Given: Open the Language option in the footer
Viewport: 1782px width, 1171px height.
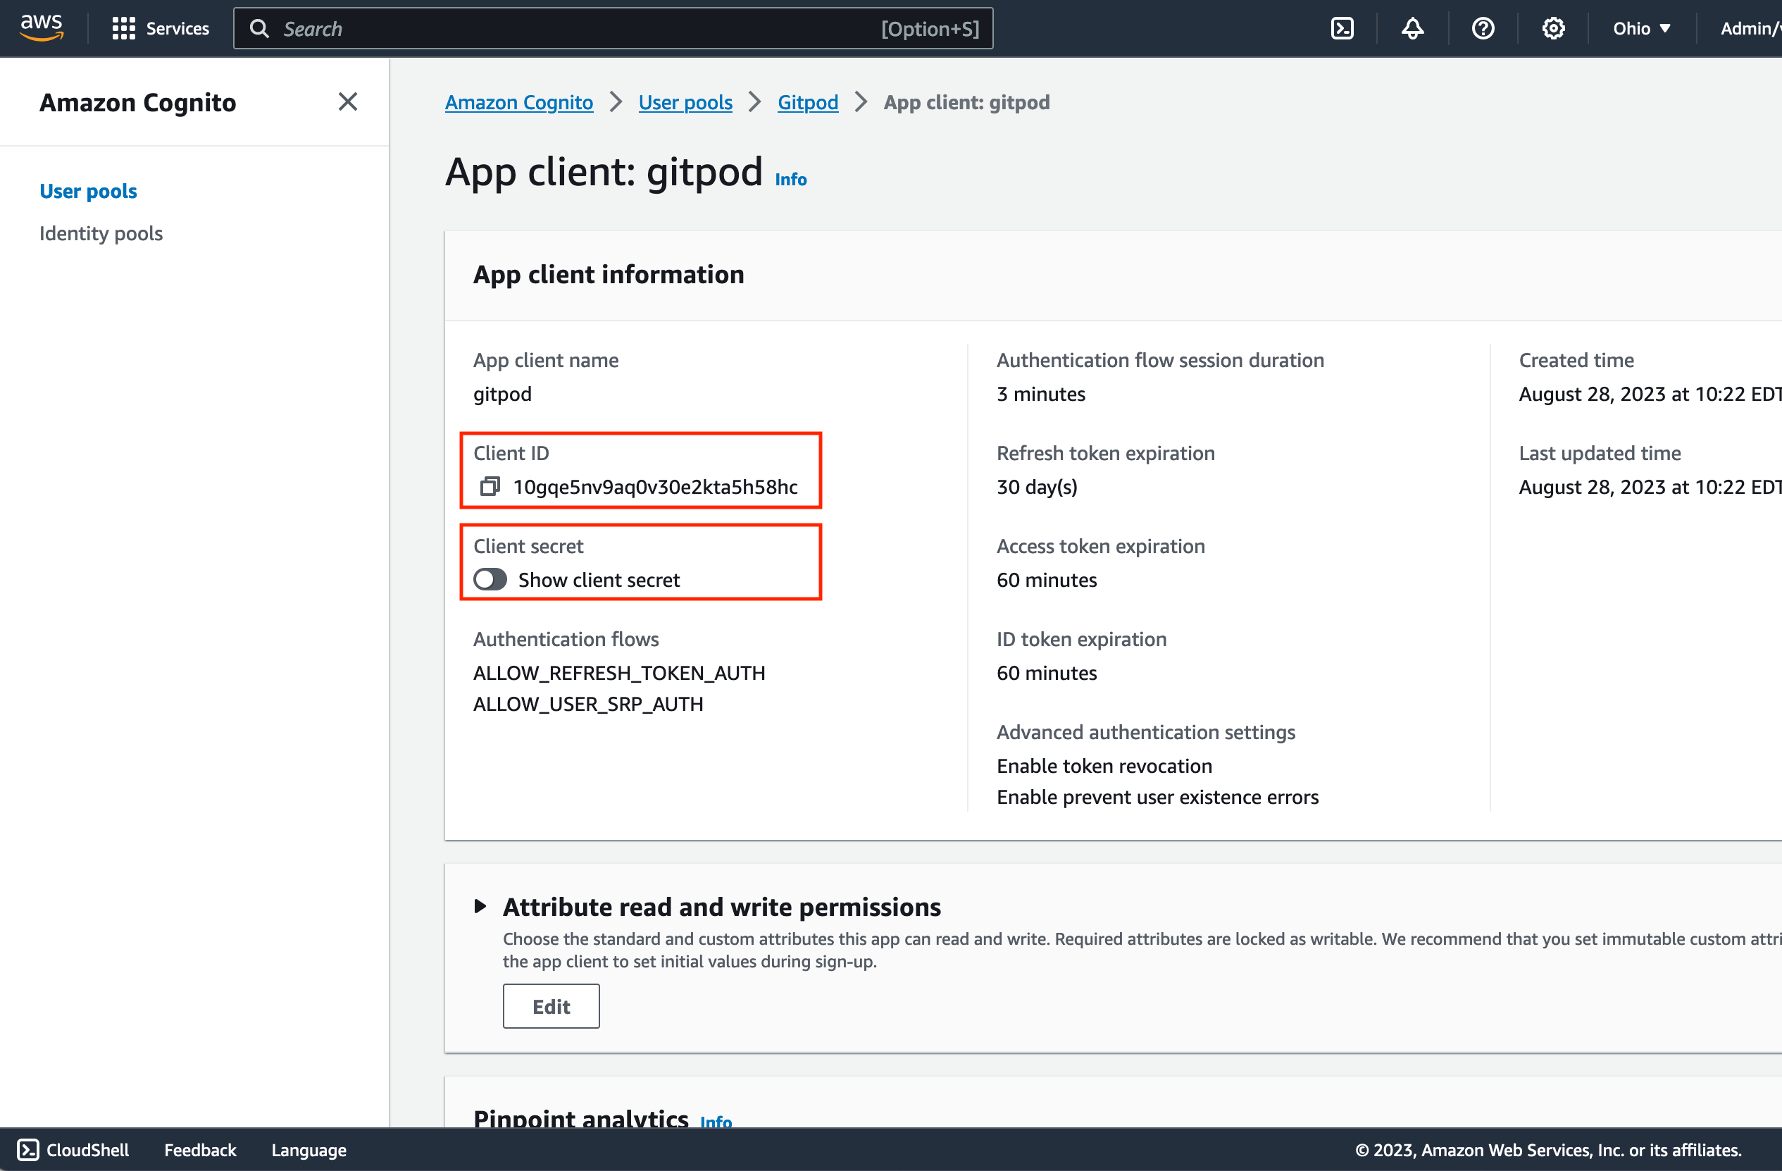Looking at the screenshot, I should (309, 1149).
